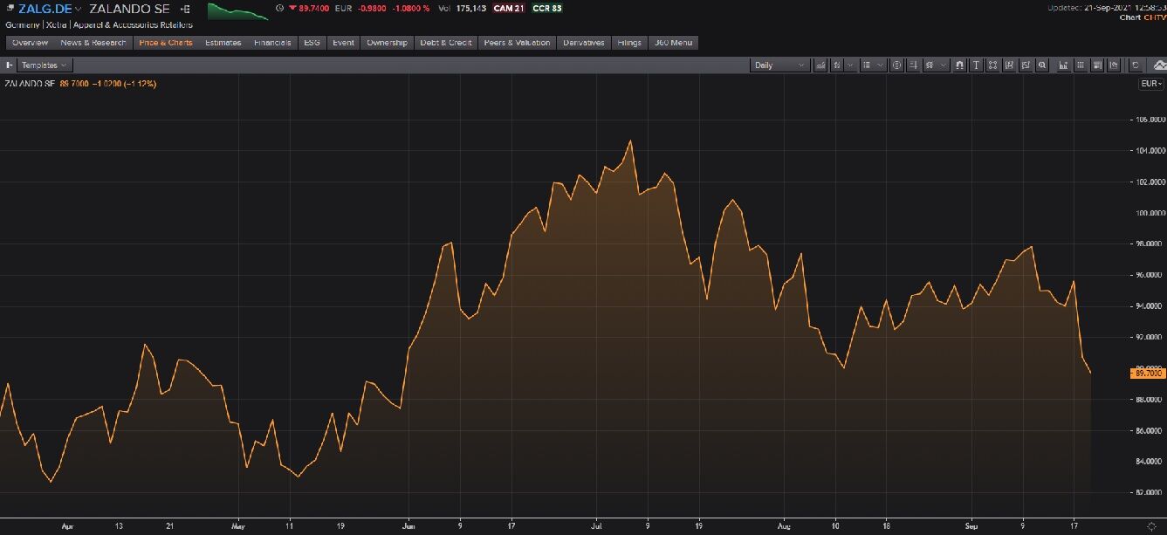This screenshot has height=535, width=1167.
Task: Click the CCR 83 badge
Action: [547, 8]
